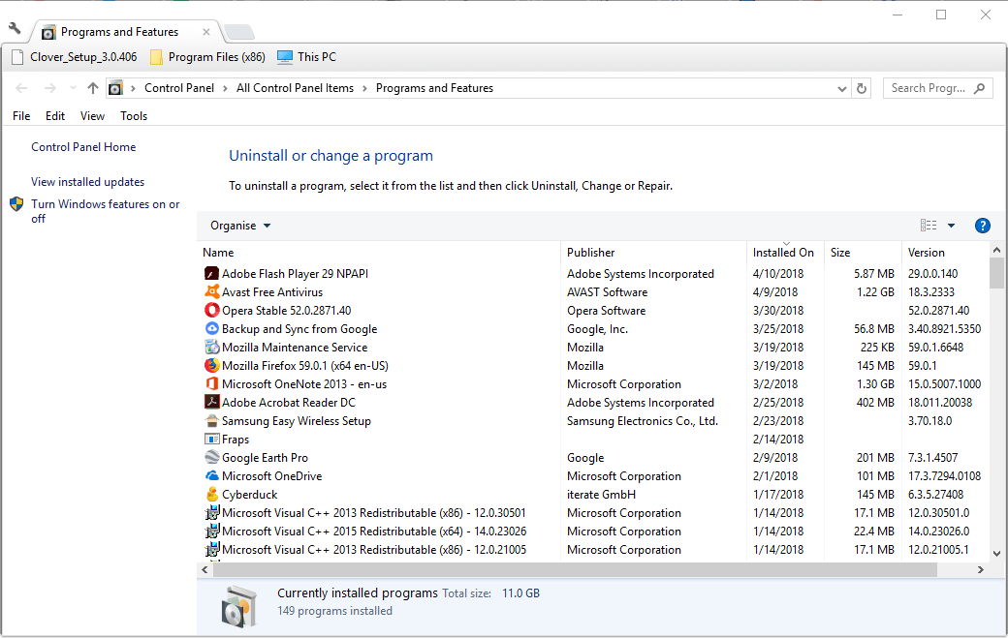Viewport: 1008px width, 638px height.
Task: Click the up arrow navigation icon
Action: [x=93, y=88]
